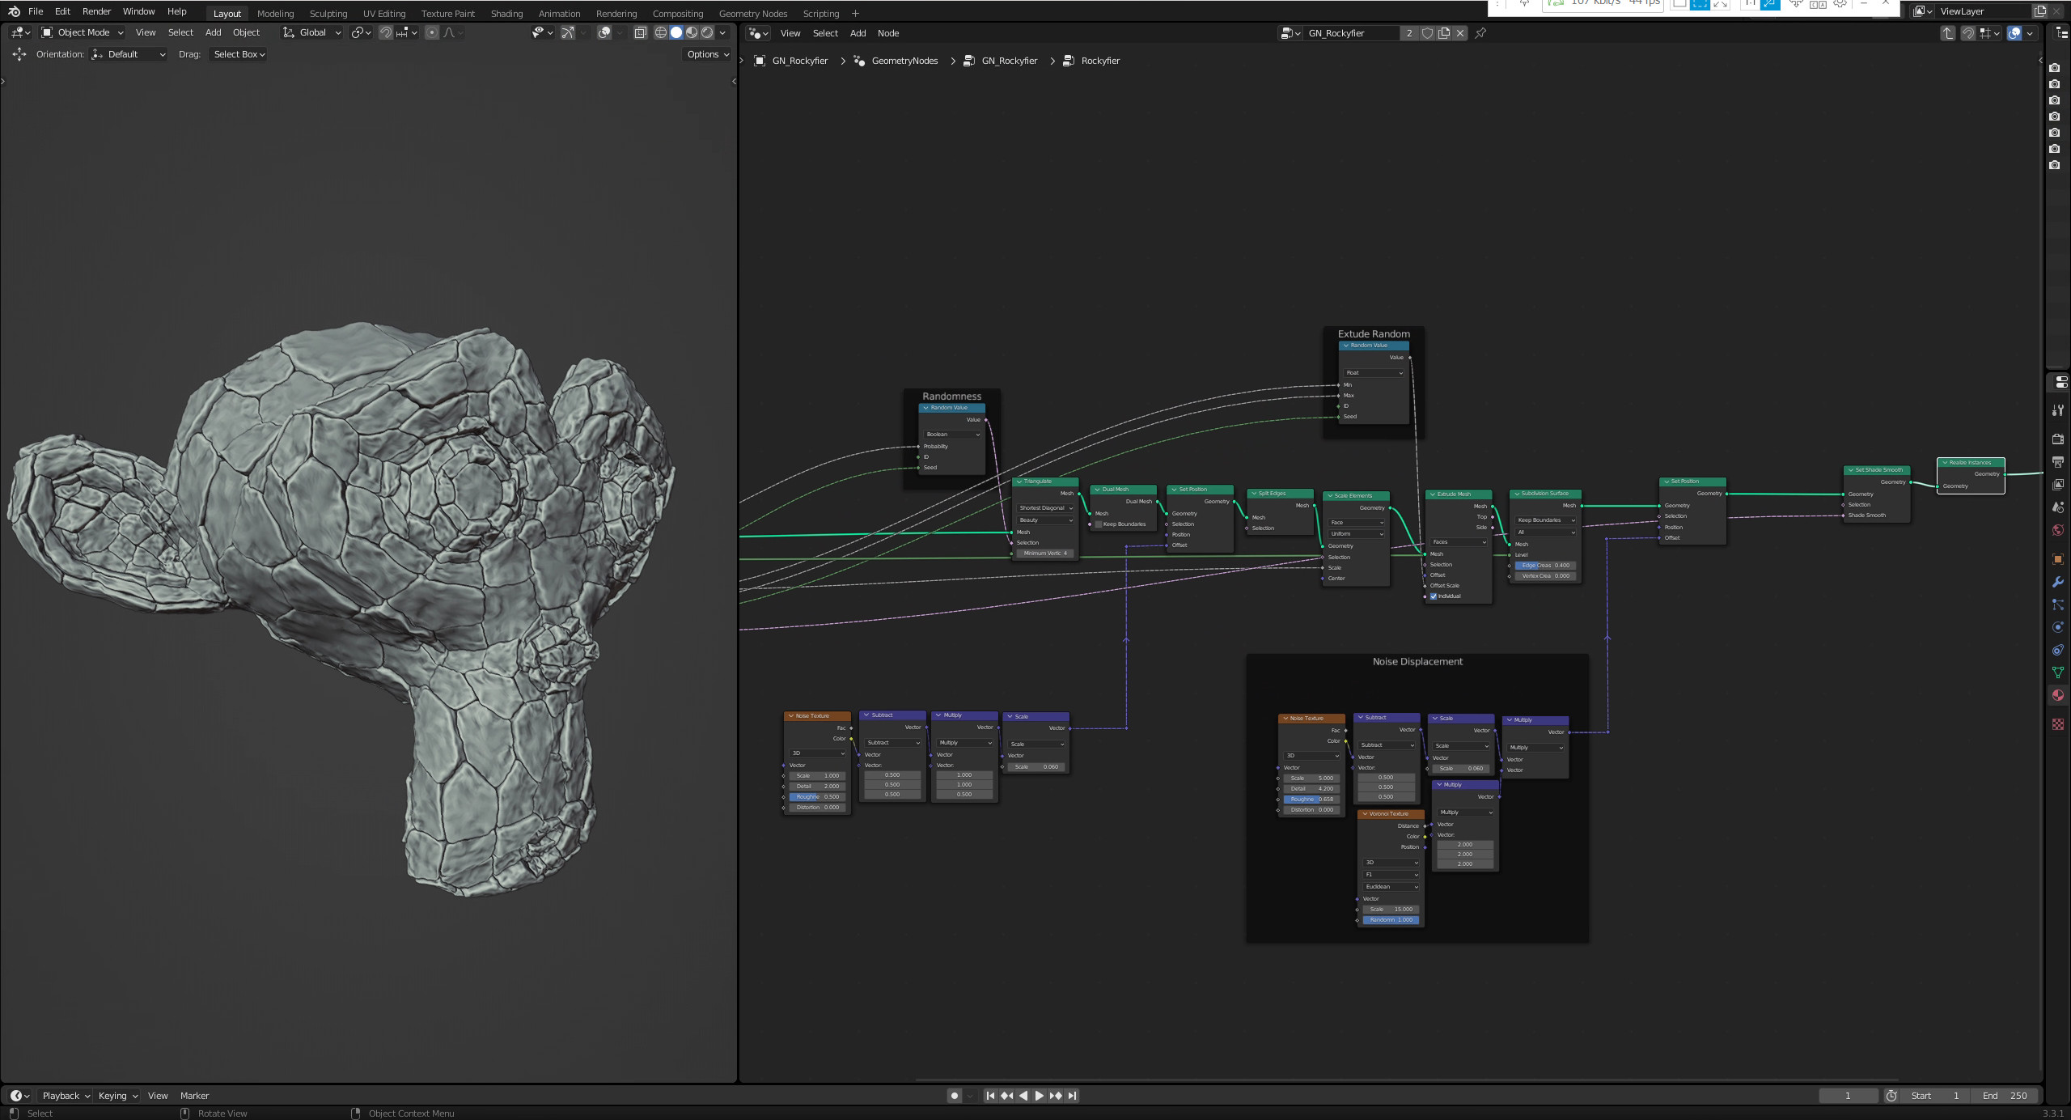Open Playback dropdown in timeline
Viewport: 2071px width, 1120px height.
click(66, 1096)
